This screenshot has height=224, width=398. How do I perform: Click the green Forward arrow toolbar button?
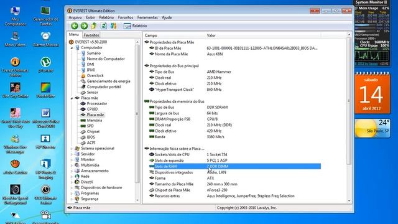click(84, 26)
